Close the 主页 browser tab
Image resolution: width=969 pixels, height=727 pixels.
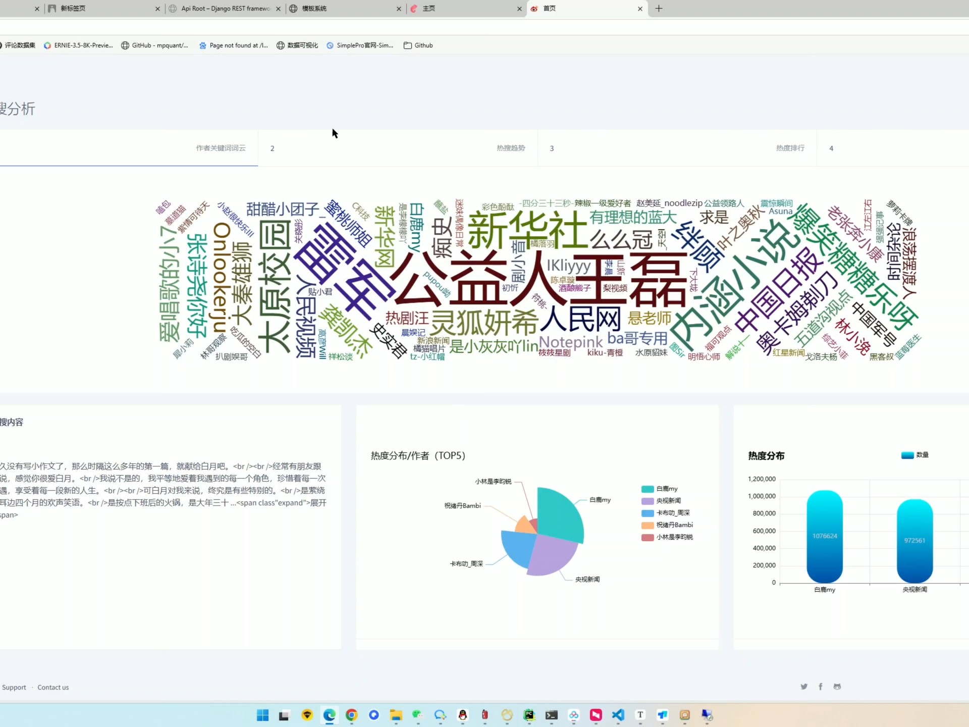point(519,9)
